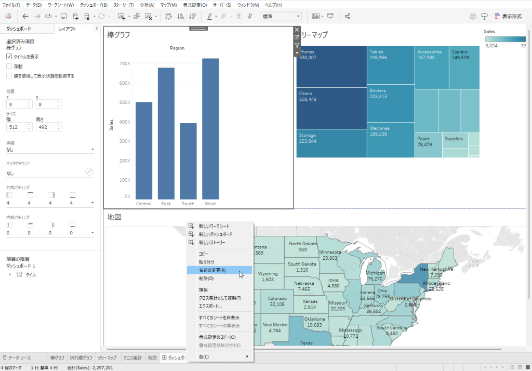532x371 pixels.
Task: Click the Undo back arrow
Action: point(25,16)
